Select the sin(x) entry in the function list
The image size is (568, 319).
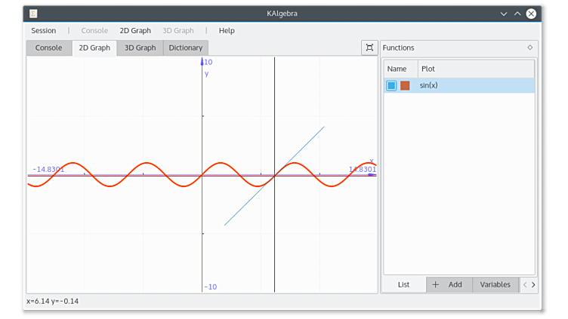pyautogui.click(x=429, y=86)
